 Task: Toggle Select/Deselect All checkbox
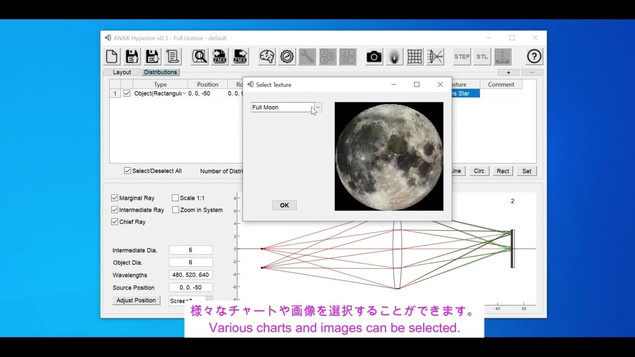pos(127,171)
